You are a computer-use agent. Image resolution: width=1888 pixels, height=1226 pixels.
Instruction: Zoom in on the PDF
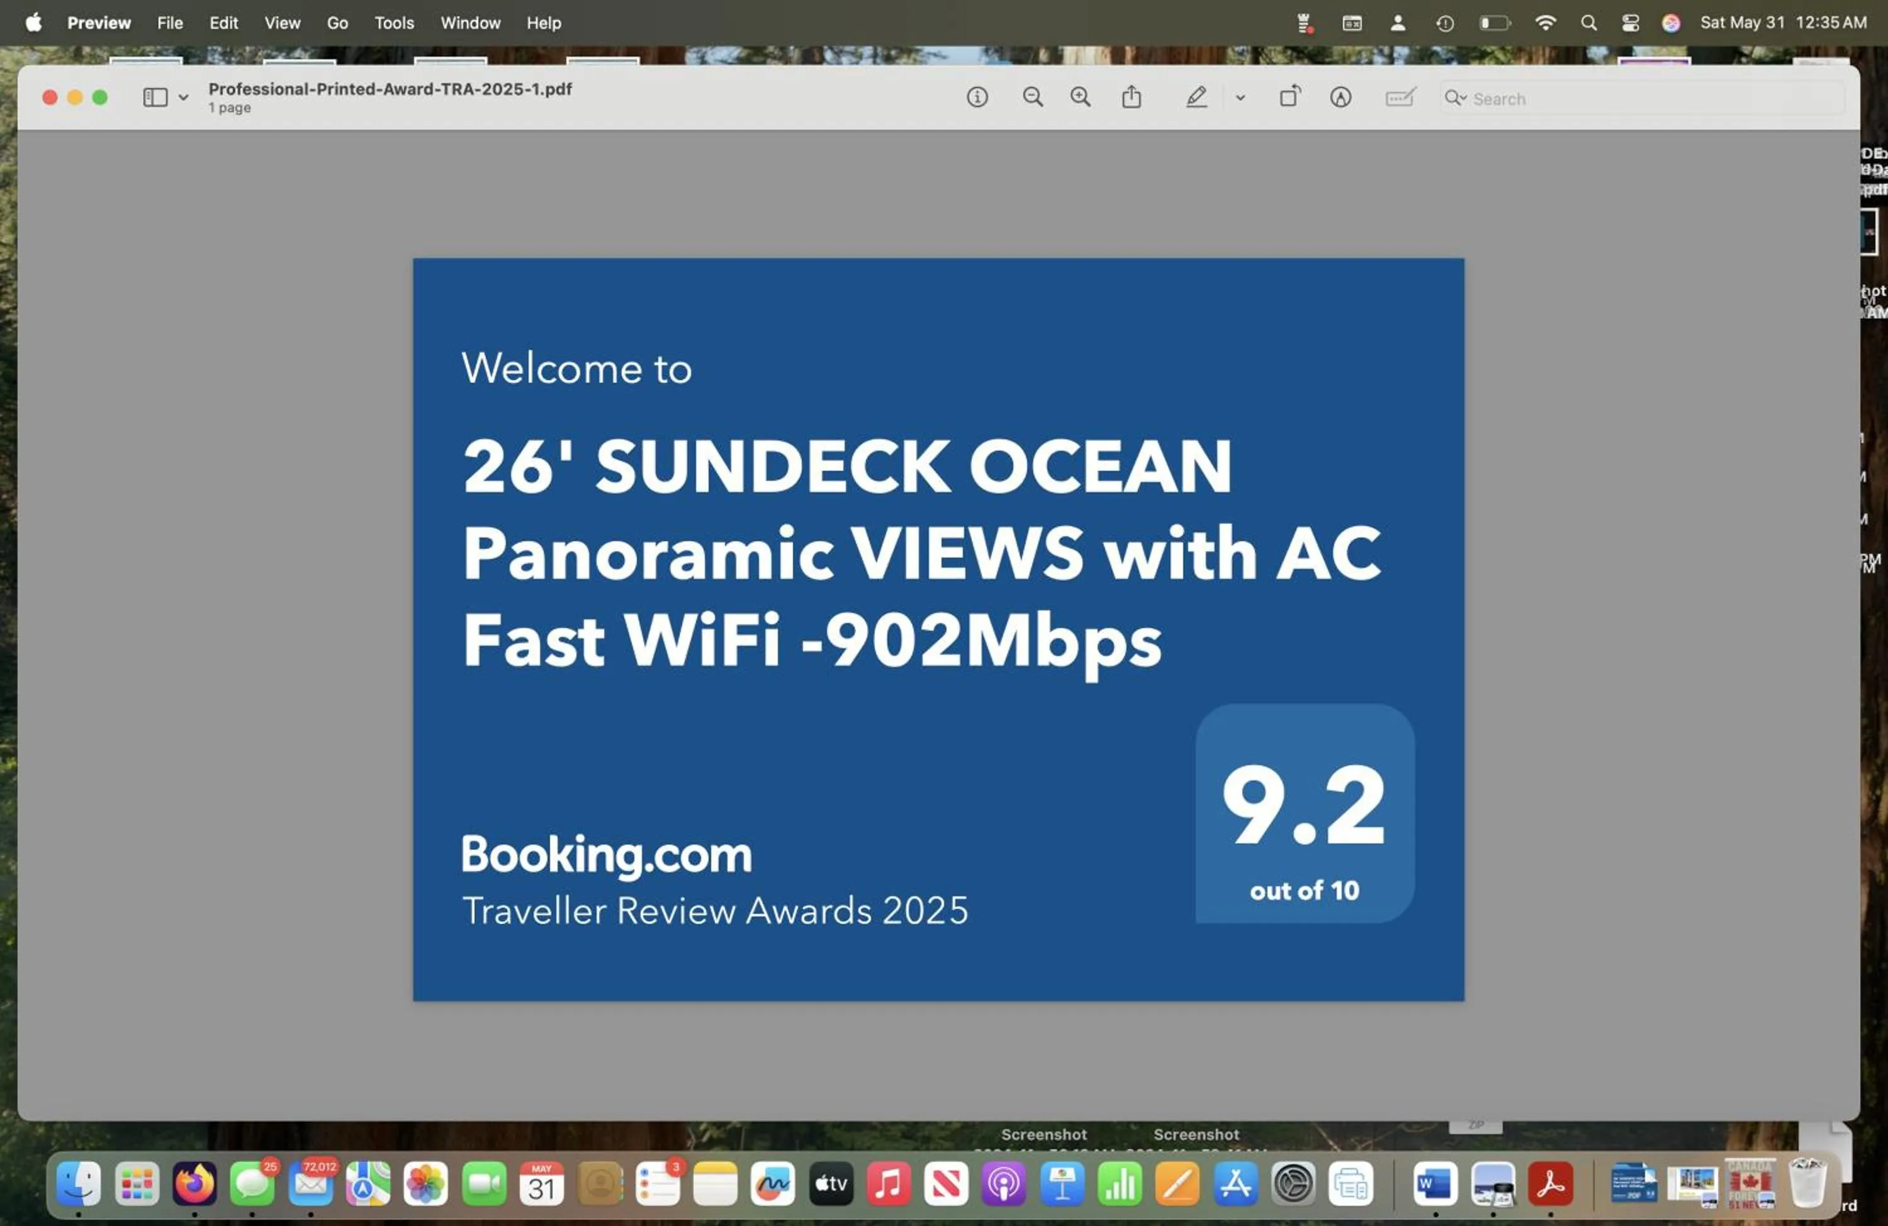click(x=1080, y=97)
